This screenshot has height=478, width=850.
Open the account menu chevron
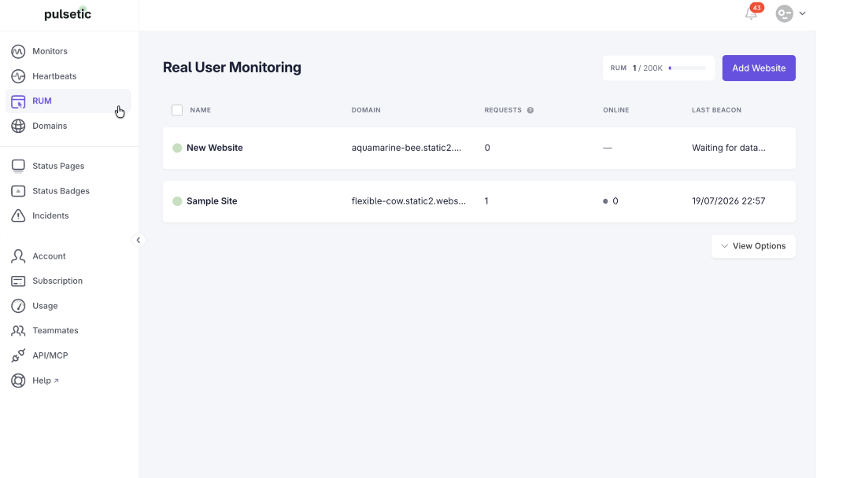(802, 13)
